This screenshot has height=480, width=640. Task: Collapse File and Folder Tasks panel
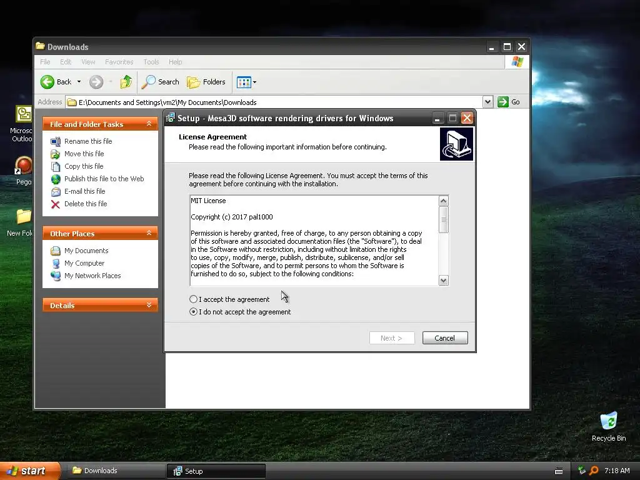tap(149, 124)
